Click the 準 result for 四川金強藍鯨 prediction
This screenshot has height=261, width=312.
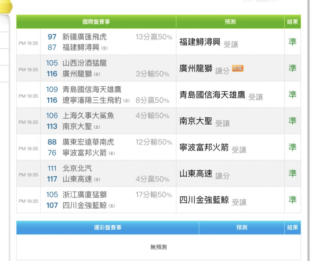(x=292, y=200)
